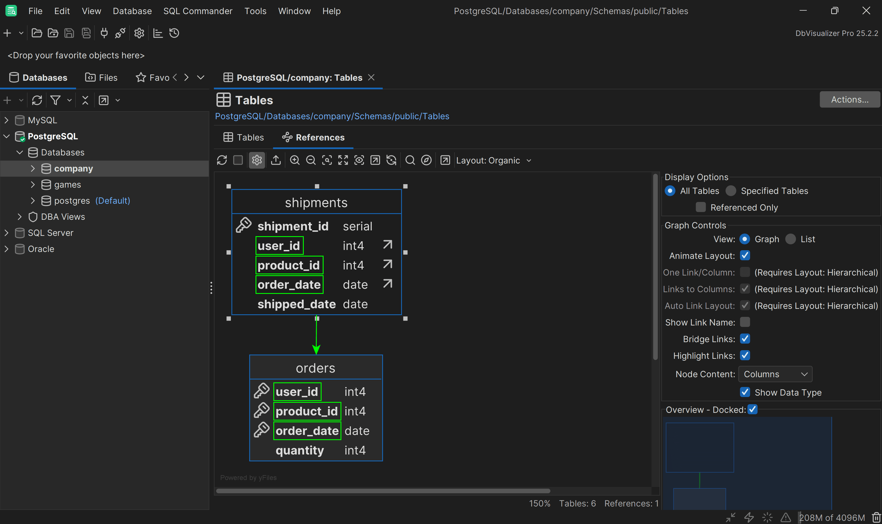This screenshot has width=882, height=524.
Task: Expand the games database node
Action: (33, 184)
